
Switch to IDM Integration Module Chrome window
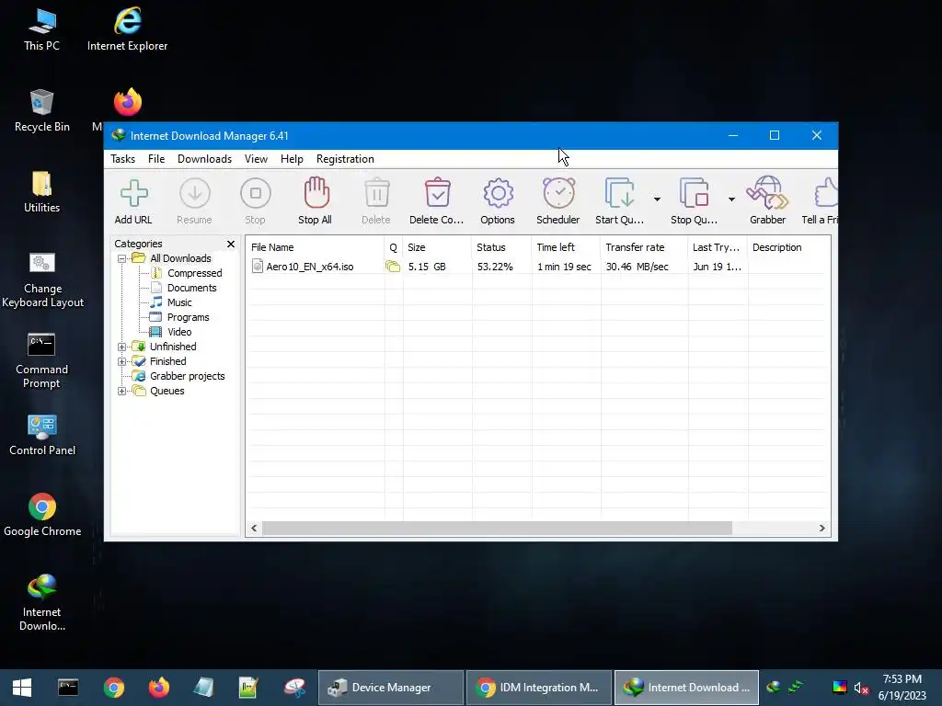[539, 688]
